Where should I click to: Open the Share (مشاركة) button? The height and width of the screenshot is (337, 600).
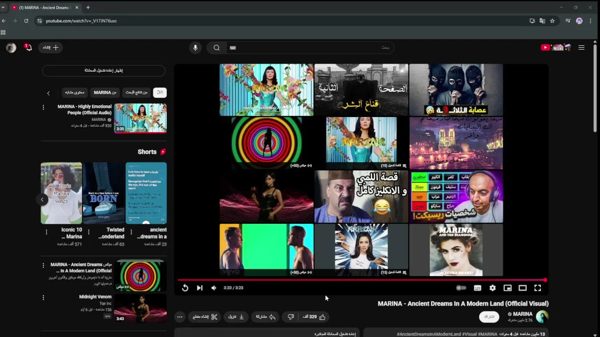click(x=266, y=317)
